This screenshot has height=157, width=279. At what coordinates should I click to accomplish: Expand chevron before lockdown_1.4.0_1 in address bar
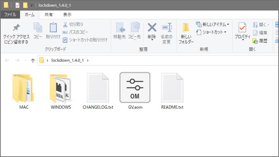pyautogui.click(x=47, y=60)
